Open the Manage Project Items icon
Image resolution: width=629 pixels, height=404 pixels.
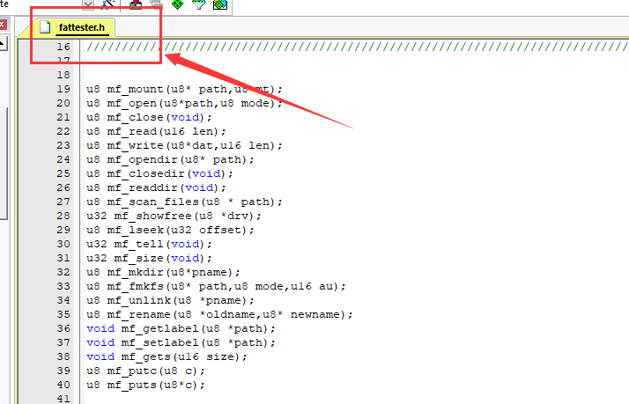pos(136,4)
